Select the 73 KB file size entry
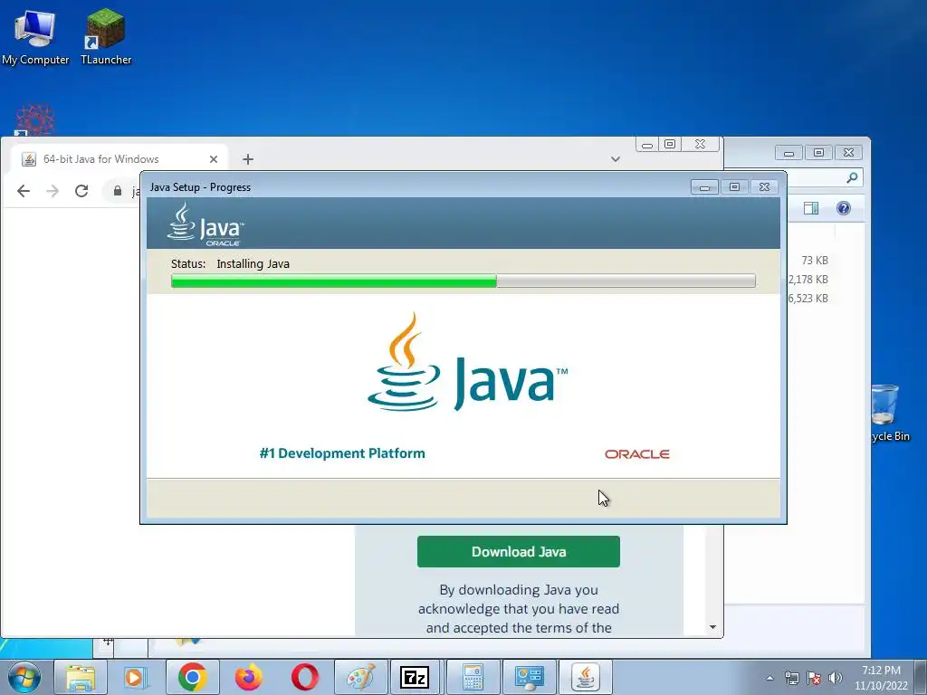Screen dimensions: 927x695 [x=815, y=260]
